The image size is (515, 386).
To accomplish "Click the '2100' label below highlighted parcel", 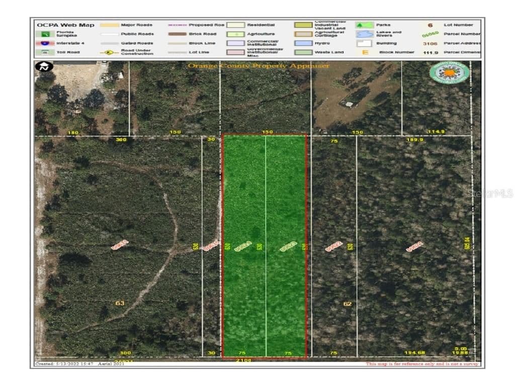I will point(244,360).
